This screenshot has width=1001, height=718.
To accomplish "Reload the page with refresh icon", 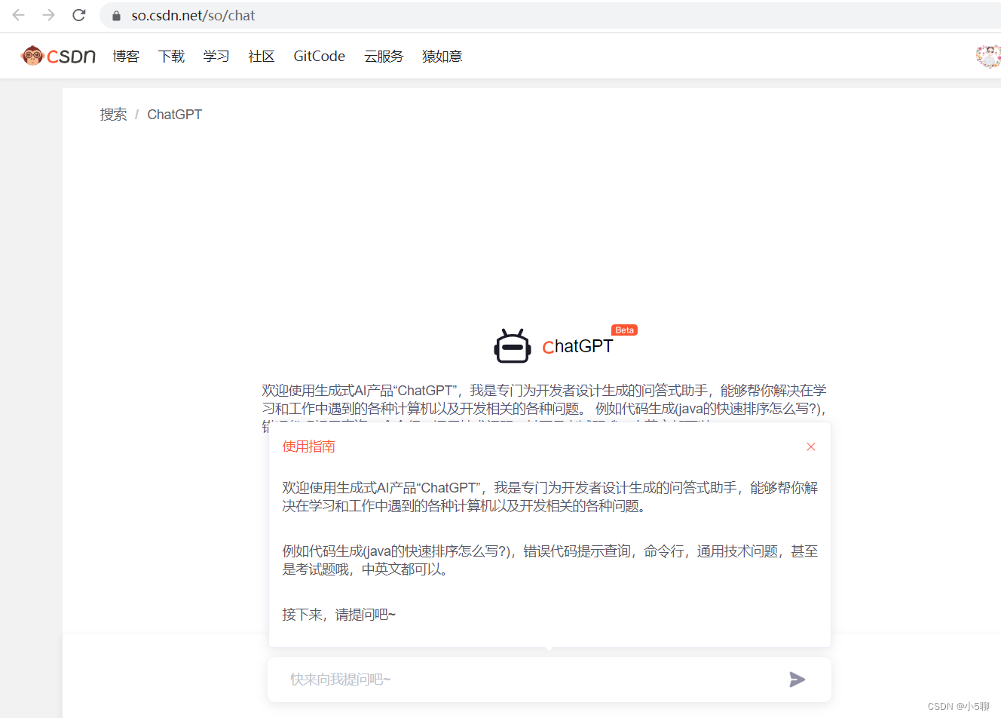I will 79,15.
